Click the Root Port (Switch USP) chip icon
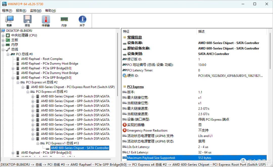 click(28, 87)
